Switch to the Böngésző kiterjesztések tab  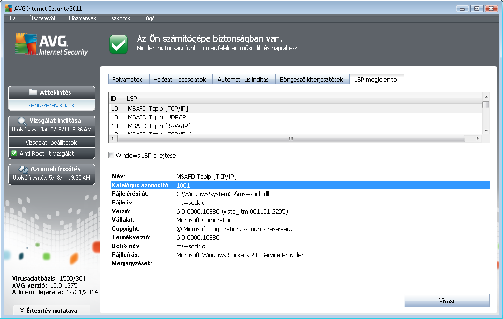[312, 79]
